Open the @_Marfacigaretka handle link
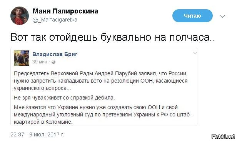 [55, 20]
